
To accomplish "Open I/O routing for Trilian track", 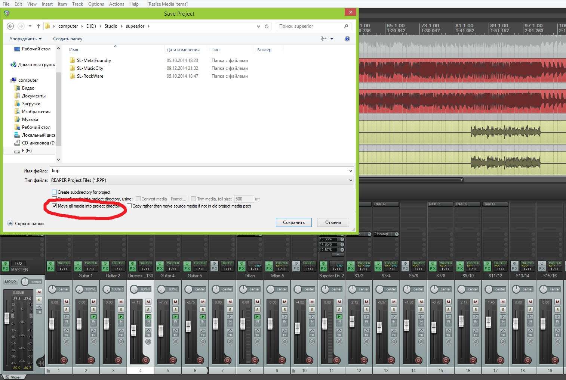I will pos(255,268).
